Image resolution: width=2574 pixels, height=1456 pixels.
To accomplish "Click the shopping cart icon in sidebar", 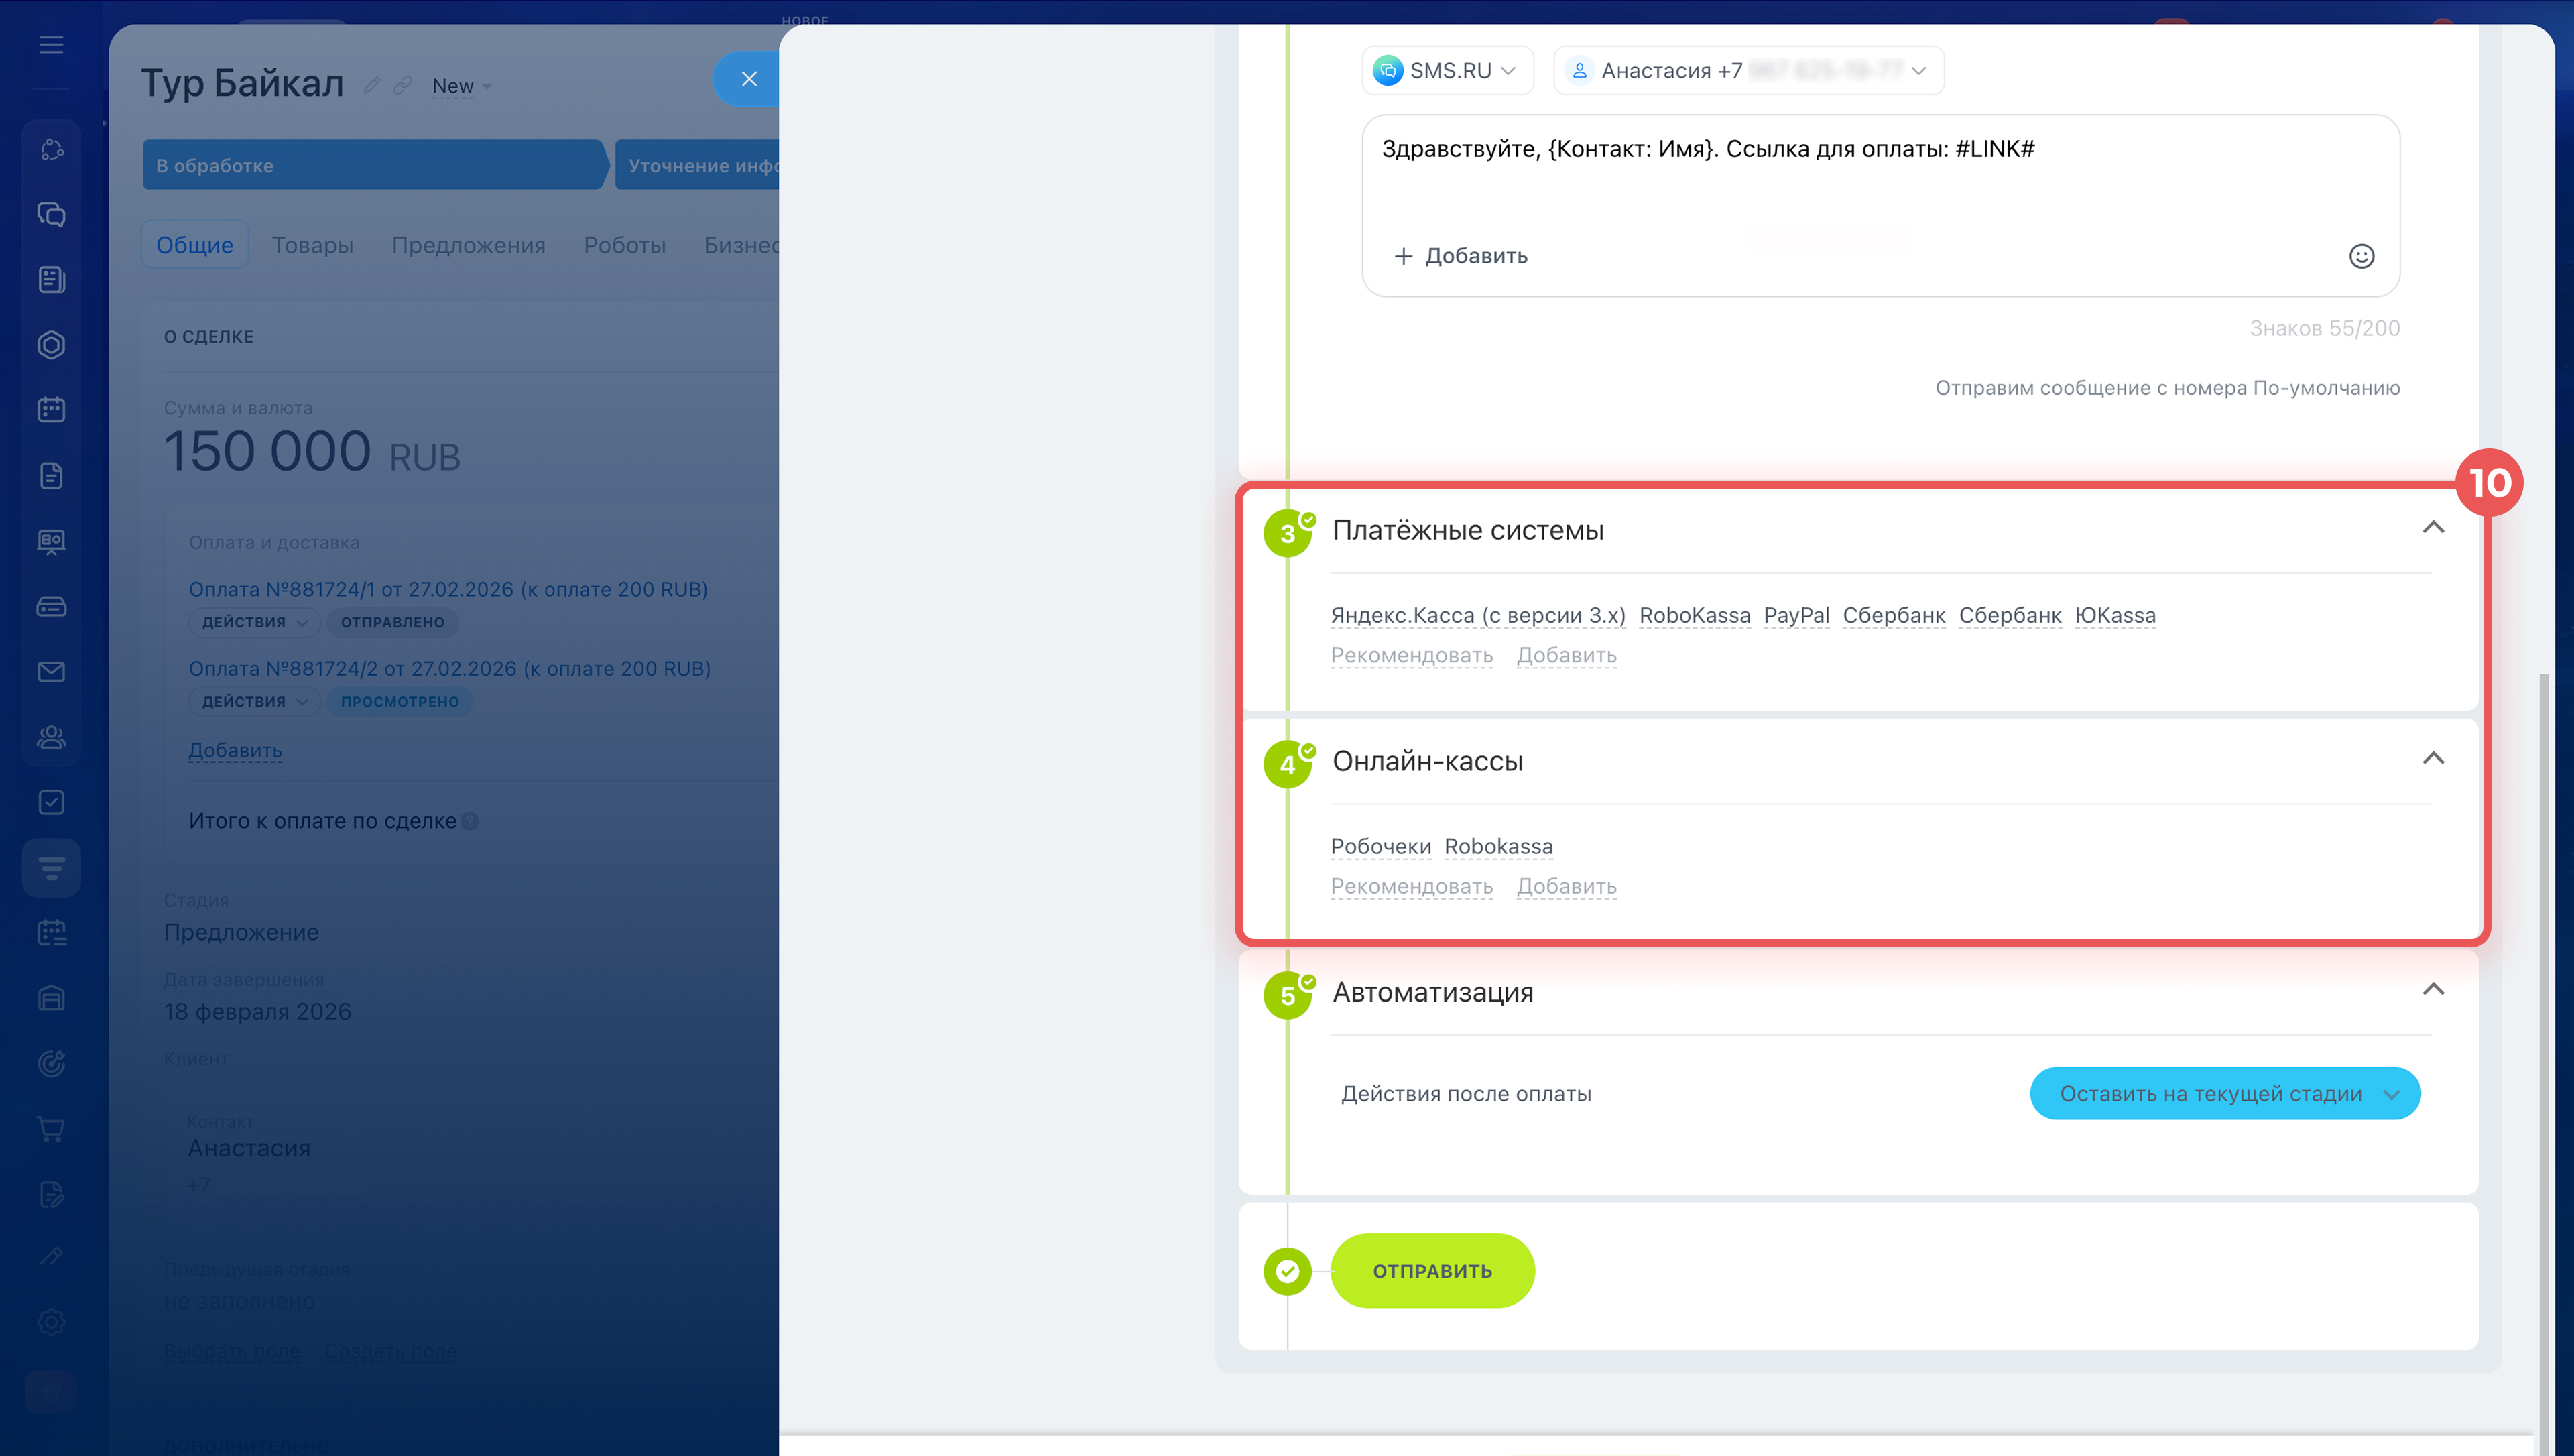I will [x=51, y=1129].
